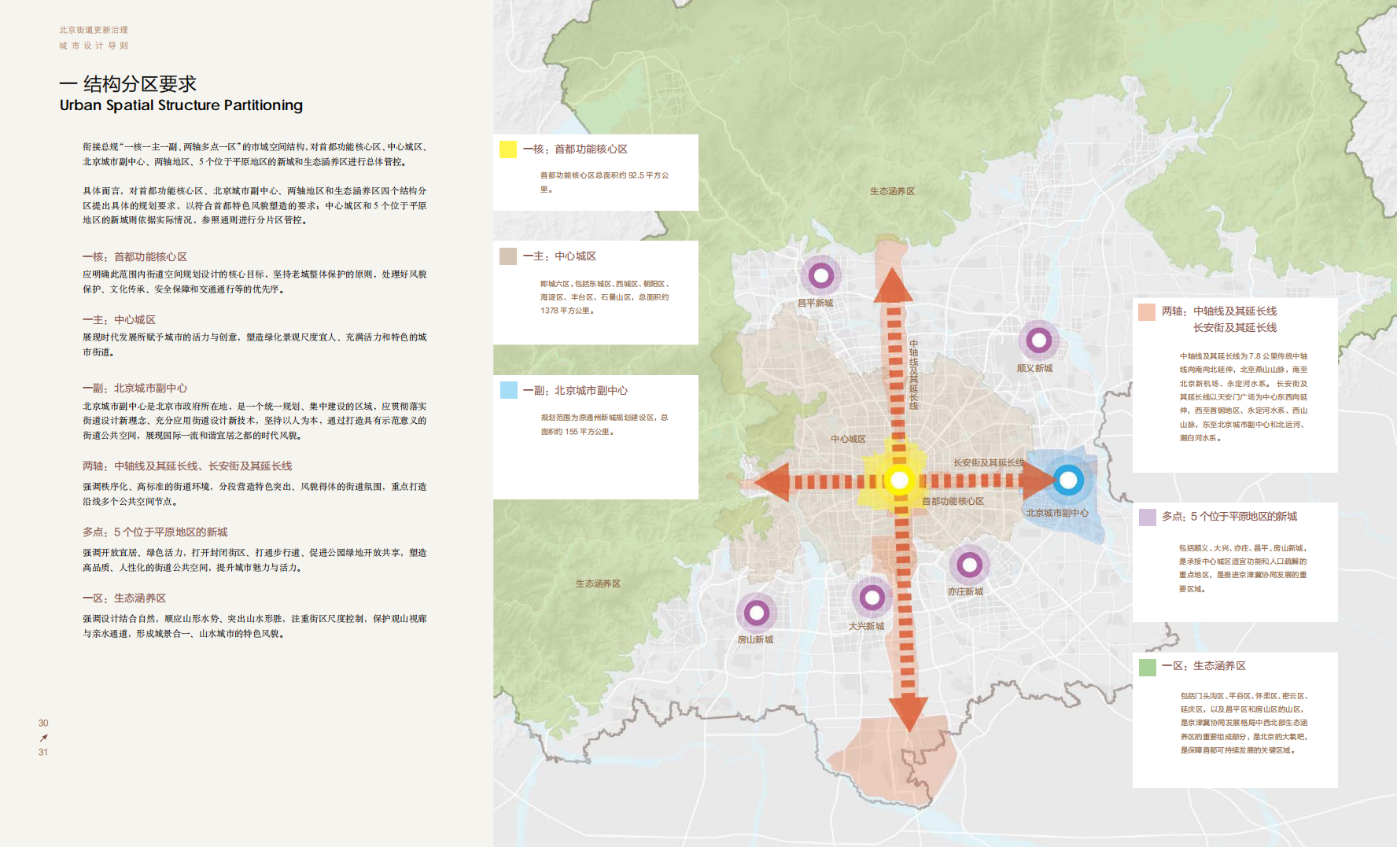Image resolution: width=1397 pixels, height=847 pixels.
Task: Click the lavender legend swatch for 多点
Action: coord(1147,517)
